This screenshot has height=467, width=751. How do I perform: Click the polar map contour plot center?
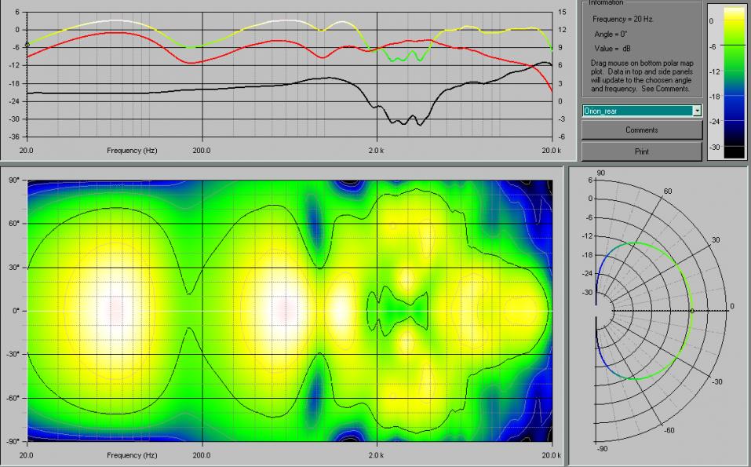tap(290, 311)
